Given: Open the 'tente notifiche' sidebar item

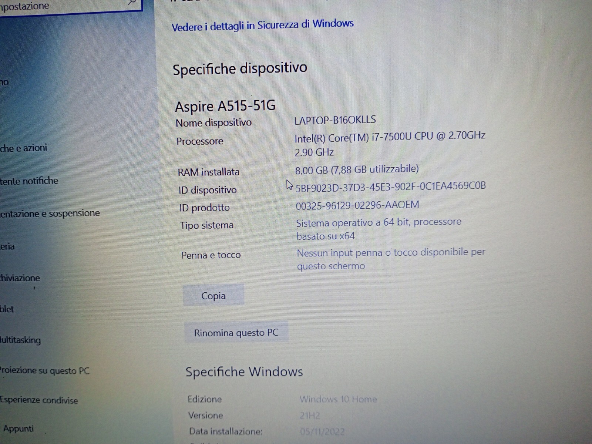Looking at the screenshot, I should click(29, 181).
